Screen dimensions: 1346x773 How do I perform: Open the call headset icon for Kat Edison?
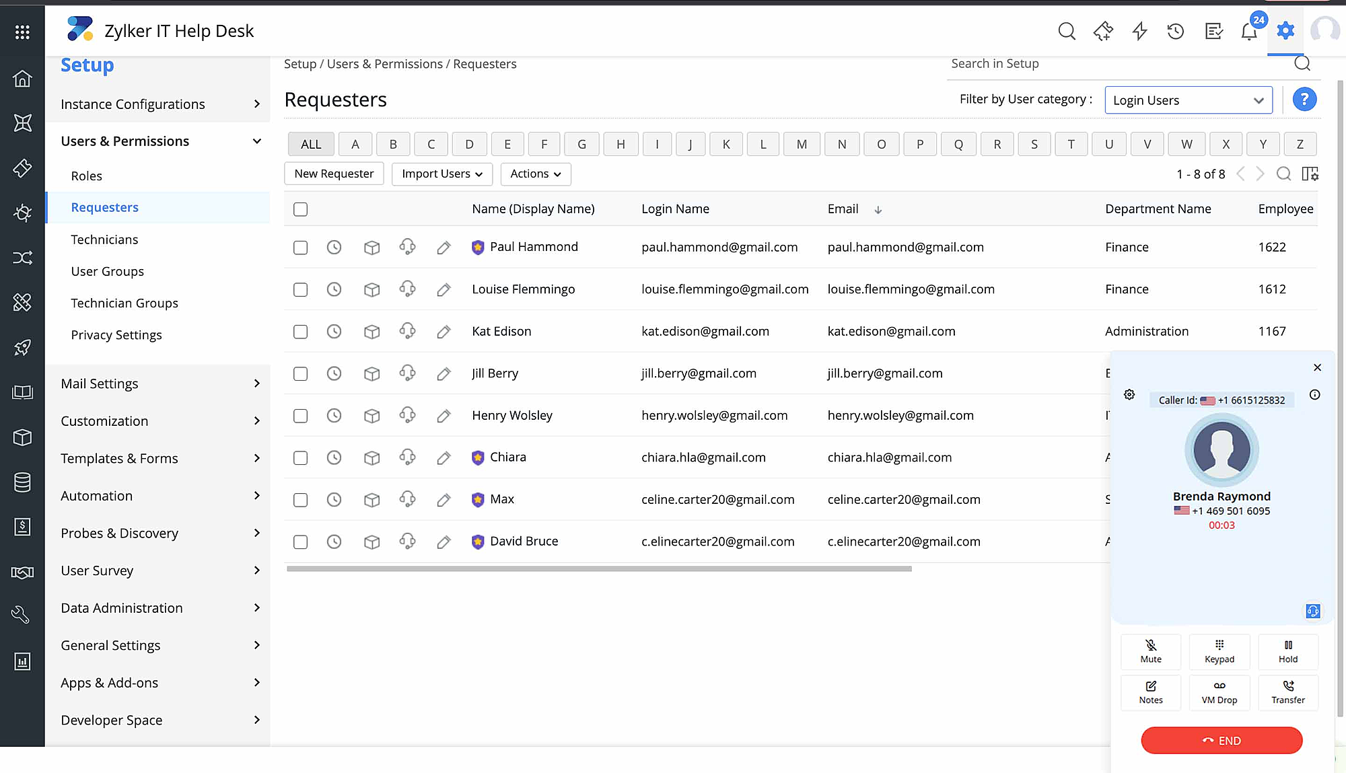[408, 331]
